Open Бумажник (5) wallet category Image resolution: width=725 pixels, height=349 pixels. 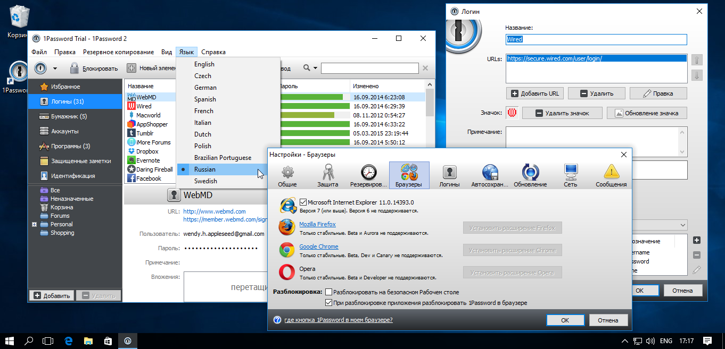tap(75, 116)
